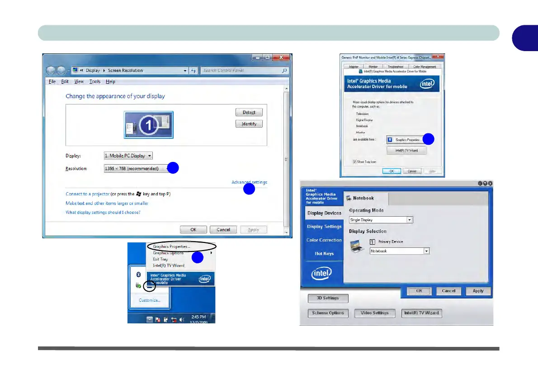
Task: Select the Notebook device tab
Action: [x=366, y=199]
